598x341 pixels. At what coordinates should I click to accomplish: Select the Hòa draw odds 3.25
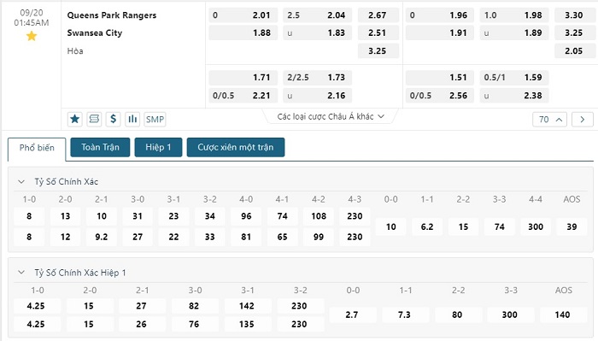[x=378, y=50]
